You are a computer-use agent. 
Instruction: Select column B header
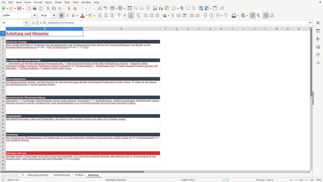pos(121,29)
